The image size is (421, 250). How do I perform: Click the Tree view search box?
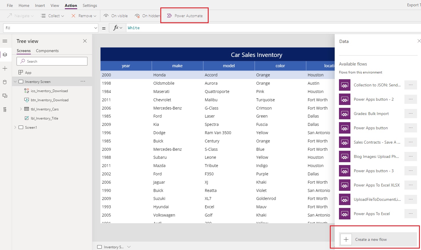click(52, 61)
